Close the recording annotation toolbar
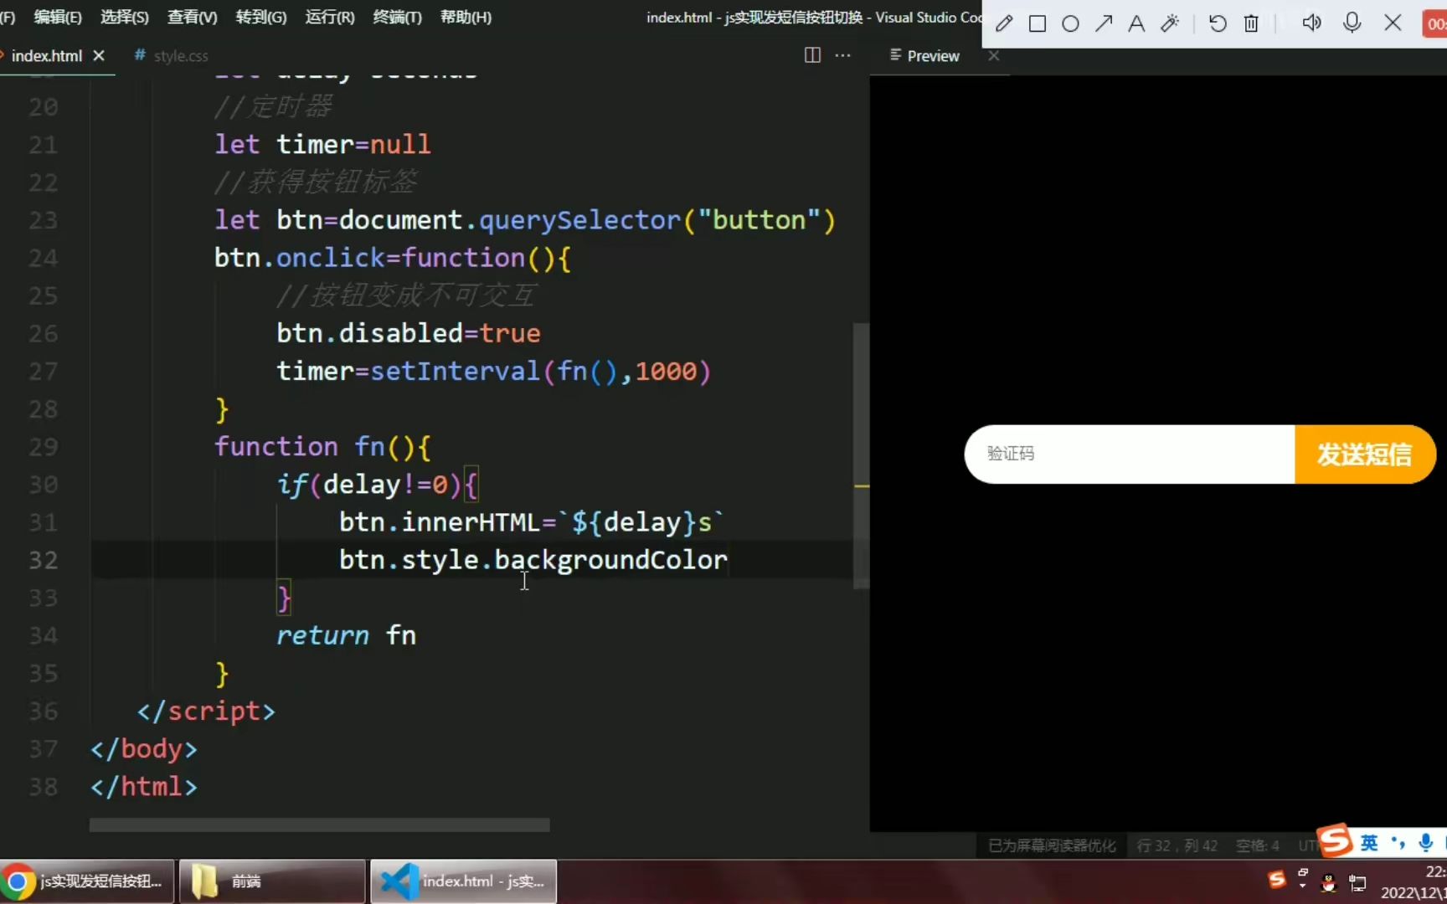This screenshot has width=1447, height=904. [x=1393, y=23]
